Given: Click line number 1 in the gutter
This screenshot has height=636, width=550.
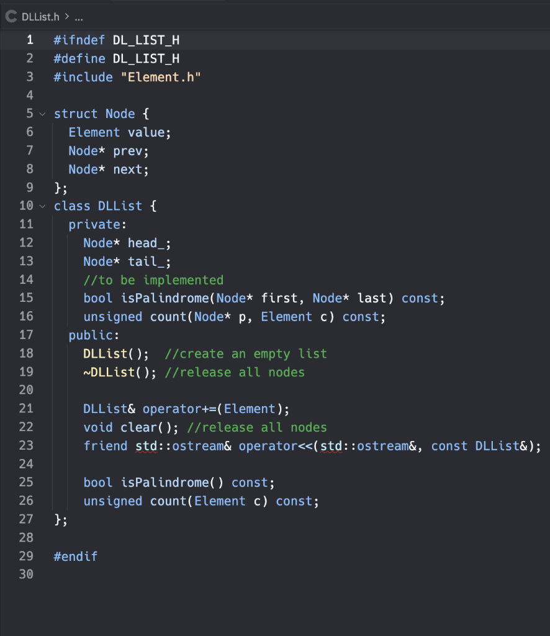Looking at the screenshot, I should point(29,40).
